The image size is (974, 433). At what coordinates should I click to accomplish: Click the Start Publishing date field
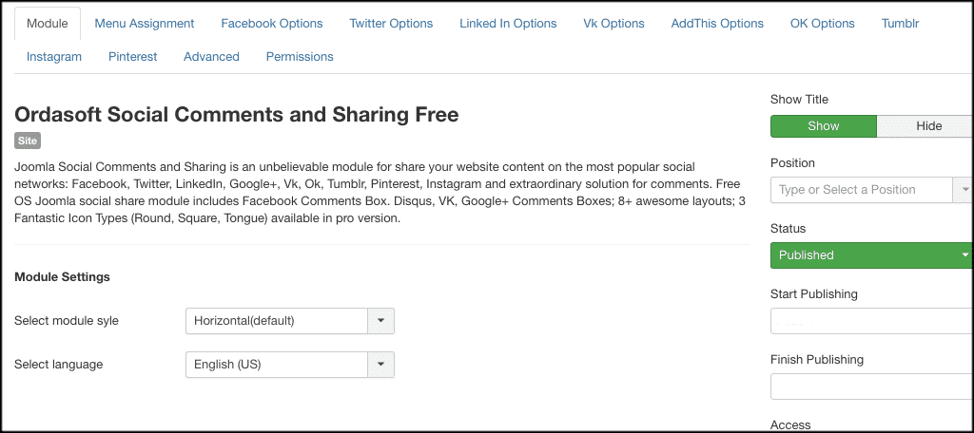click(872, 321)
